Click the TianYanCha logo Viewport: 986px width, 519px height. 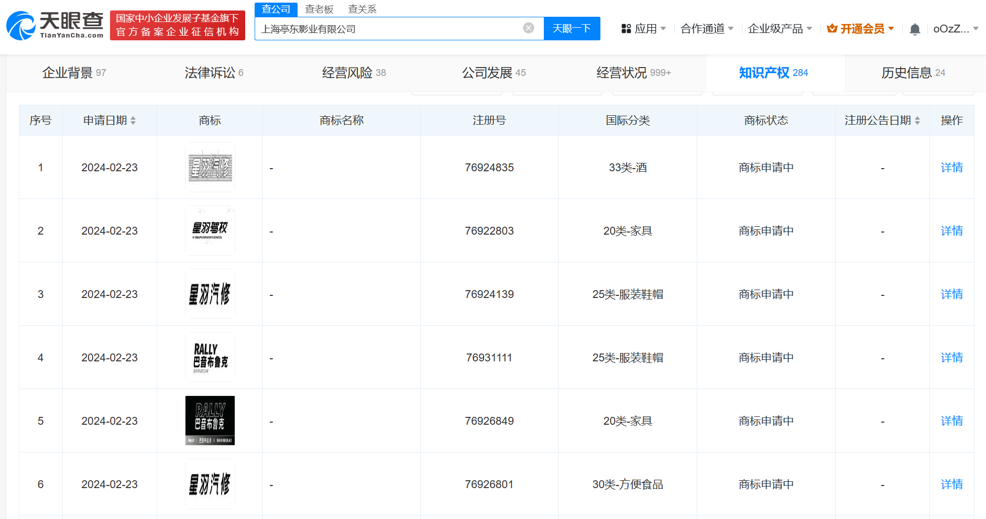(55, 25)
